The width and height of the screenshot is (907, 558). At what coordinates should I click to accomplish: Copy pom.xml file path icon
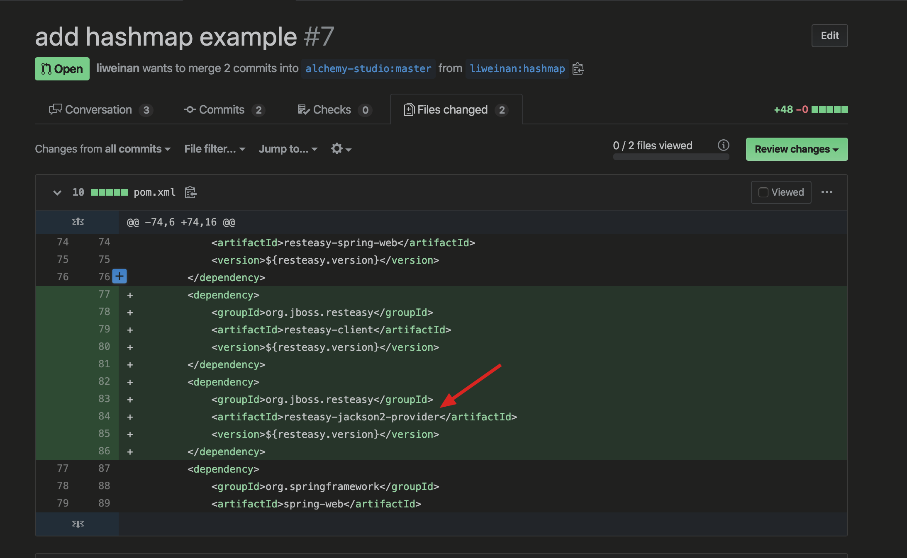click(190, 192)
